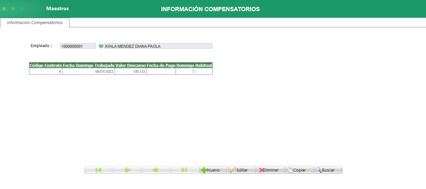The height and width of the screenshot is (189, 426).
Task: Go to the previous record arrow
Action: 127,170
